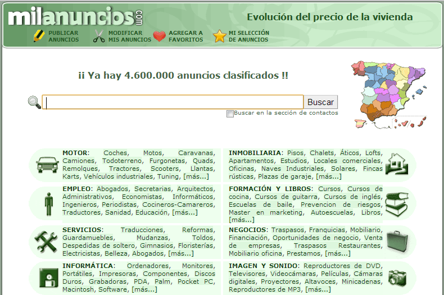The image size is (444, 295).
Task: Open the Autoescuelas link
Action: click(332, 212)
